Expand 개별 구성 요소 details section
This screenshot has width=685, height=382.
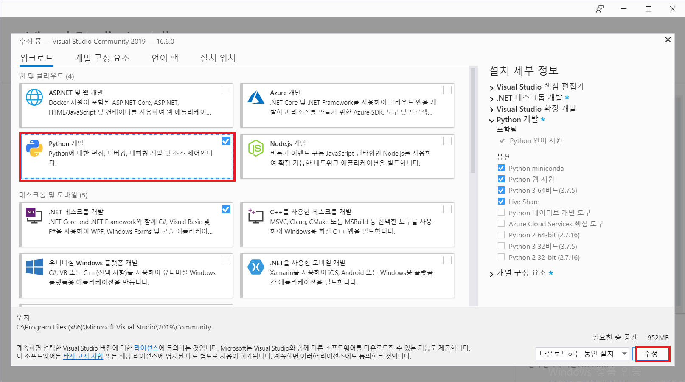point(491,274)
